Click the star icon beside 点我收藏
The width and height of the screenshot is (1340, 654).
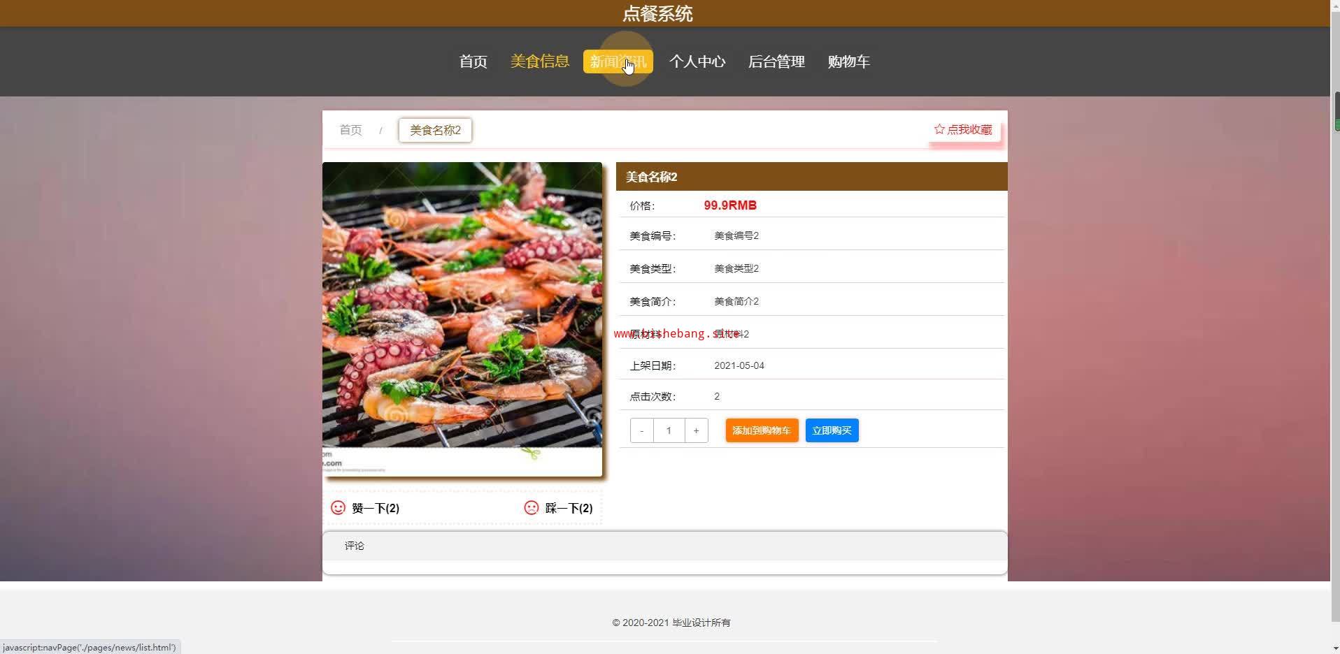[939, 129]
